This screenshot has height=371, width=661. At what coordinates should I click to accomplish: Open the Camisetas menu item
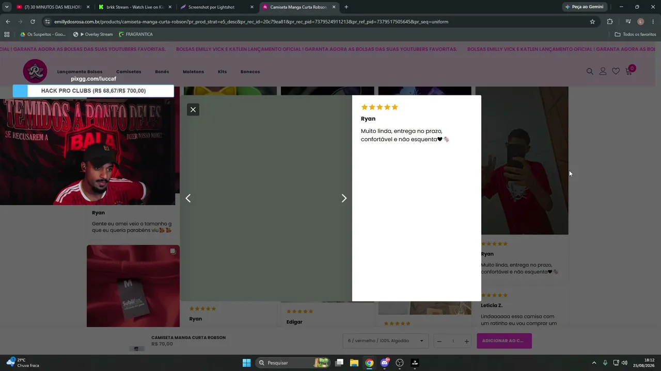[x=129, y=72]
